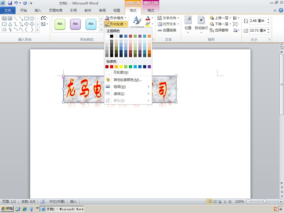Choose the curve shape
284x213 pixels.
21,29
